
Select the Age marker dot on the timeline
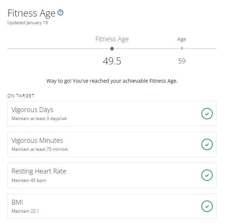click(x=182, y=48)
